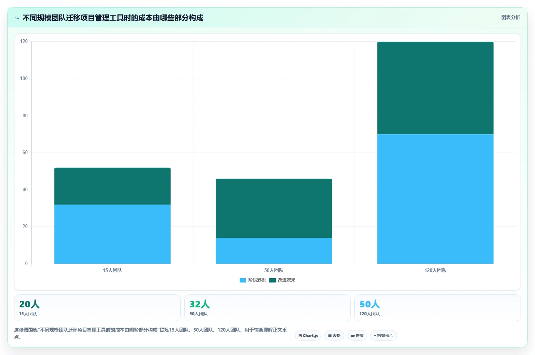Open the 图表分析 label in the header

(x=510, y=17)
